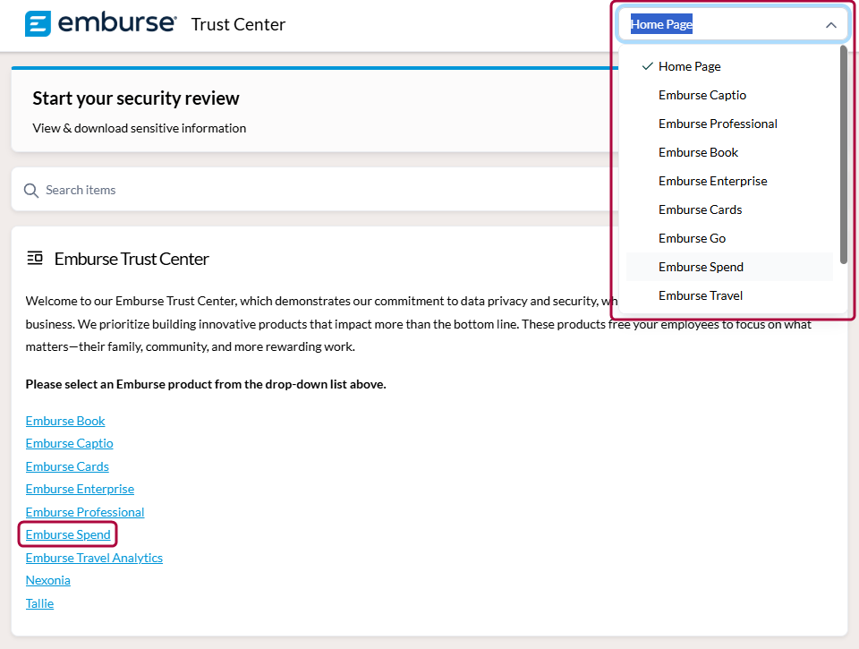
Task: Open the Emburse Travel Analytics link
Action: click(x=93, y=557)
